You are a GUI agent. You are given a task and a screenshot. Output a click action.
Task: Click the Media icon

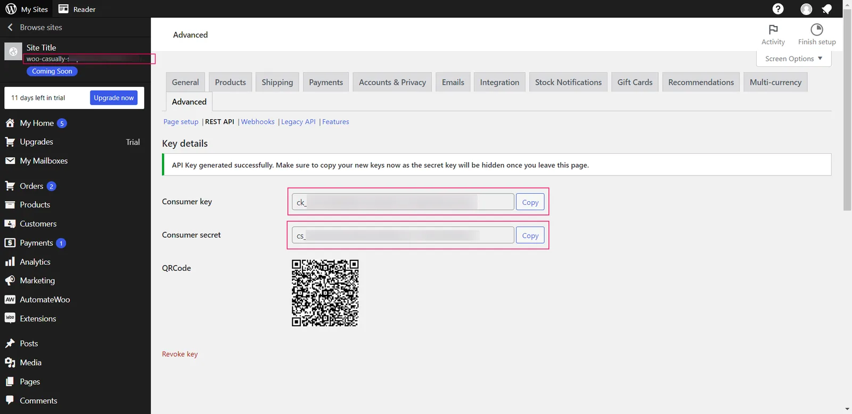tap(10, 362)
